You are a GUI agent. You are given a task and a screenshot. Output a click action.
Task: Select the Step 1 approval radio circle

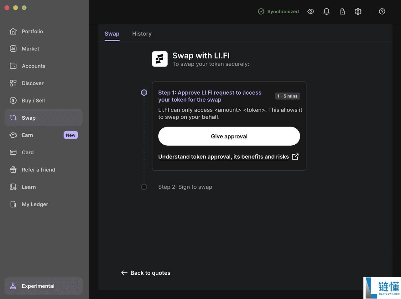tap(144, 92)
